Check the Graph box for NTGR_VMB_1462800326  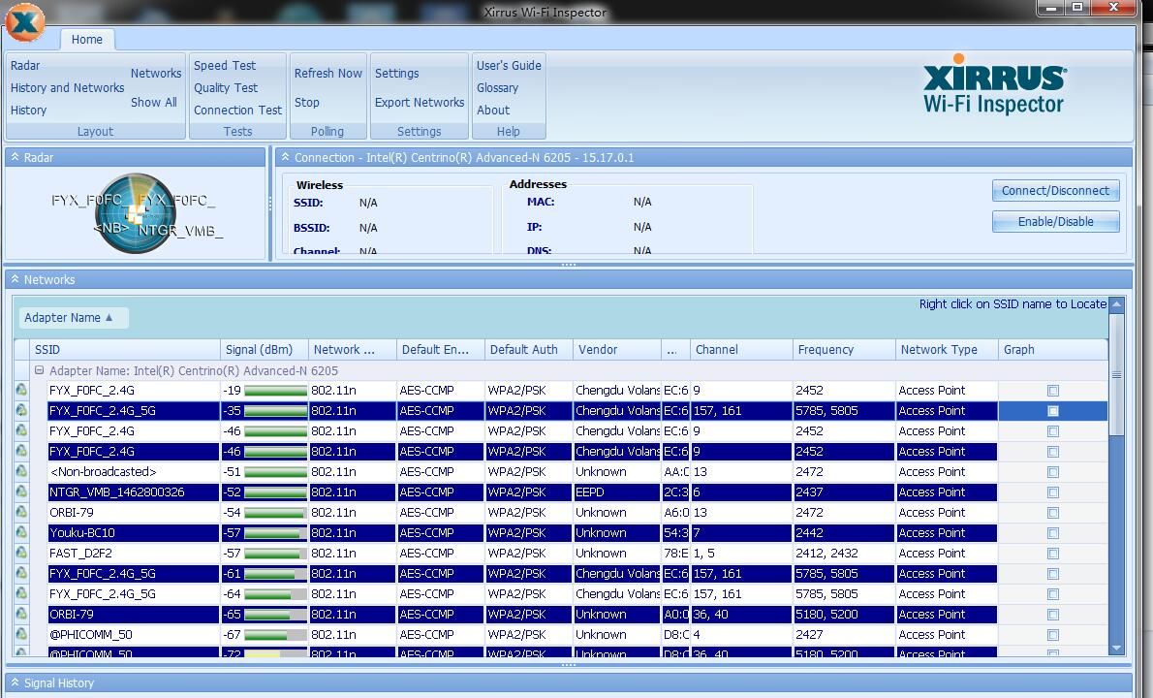1053,492
